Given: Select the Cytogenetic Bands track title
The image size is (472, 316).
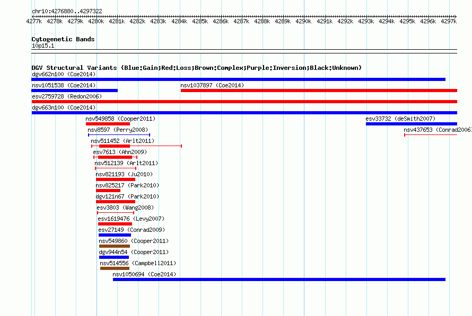Looking at the screenshot, I should (63, 39).
